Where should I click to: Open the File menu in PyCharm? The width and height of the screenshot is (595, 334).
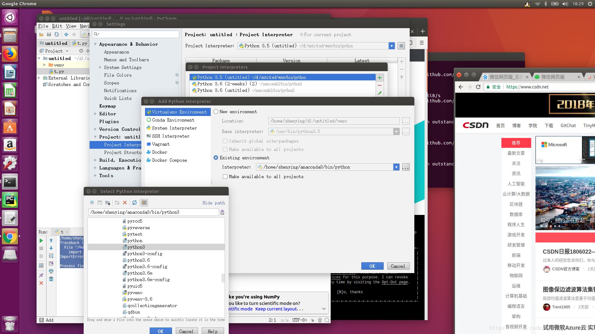pyautogui.click(x=43, y=26)
